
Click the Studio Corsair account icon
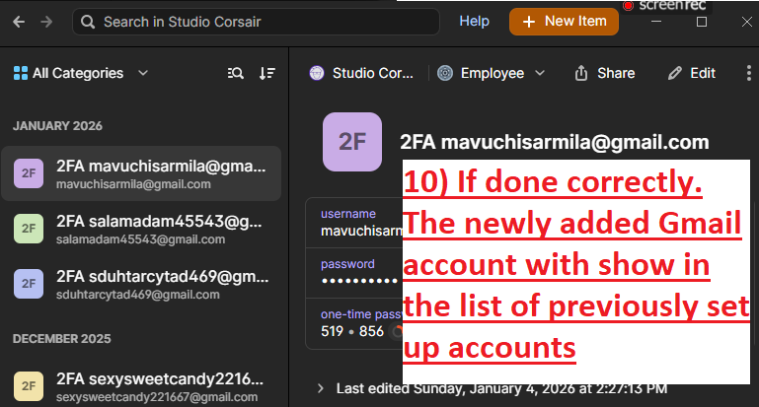pyautogui.click(x=317, y=73)
